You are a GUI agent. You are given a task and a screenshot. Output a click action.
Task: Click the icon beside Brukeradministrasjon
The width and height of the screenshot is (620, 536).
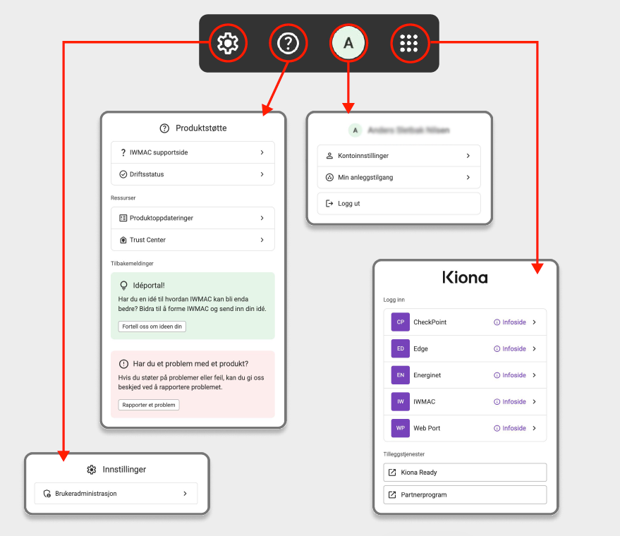click(x=47, y=494)
